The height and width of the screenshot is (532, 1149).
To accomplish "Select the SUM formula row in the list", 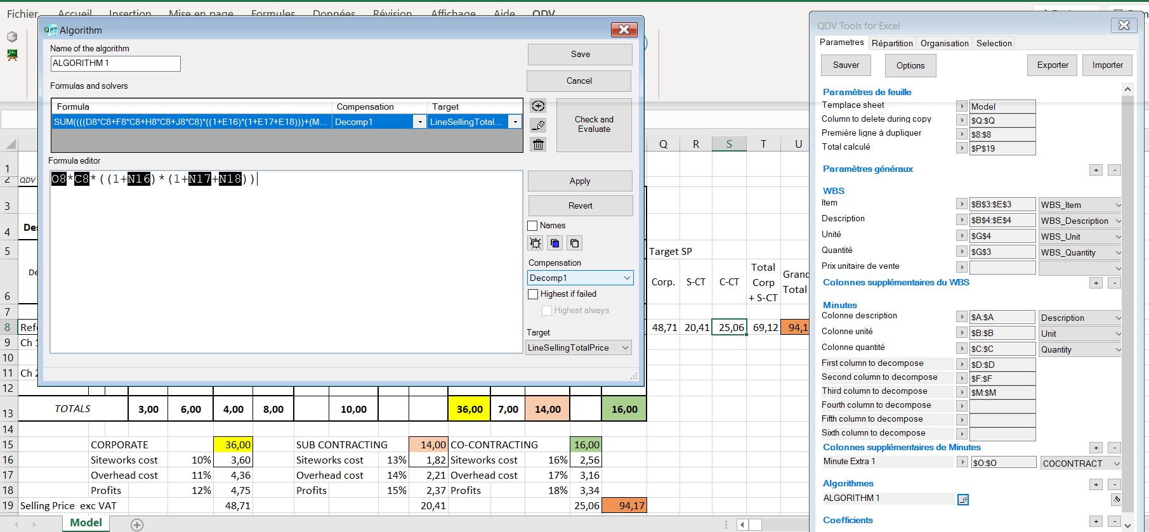I will [x=191, y=122].
